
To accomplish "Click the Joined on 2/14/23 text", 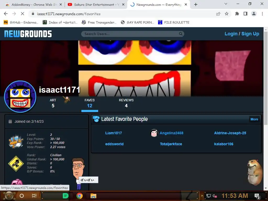I will point(29,121).
